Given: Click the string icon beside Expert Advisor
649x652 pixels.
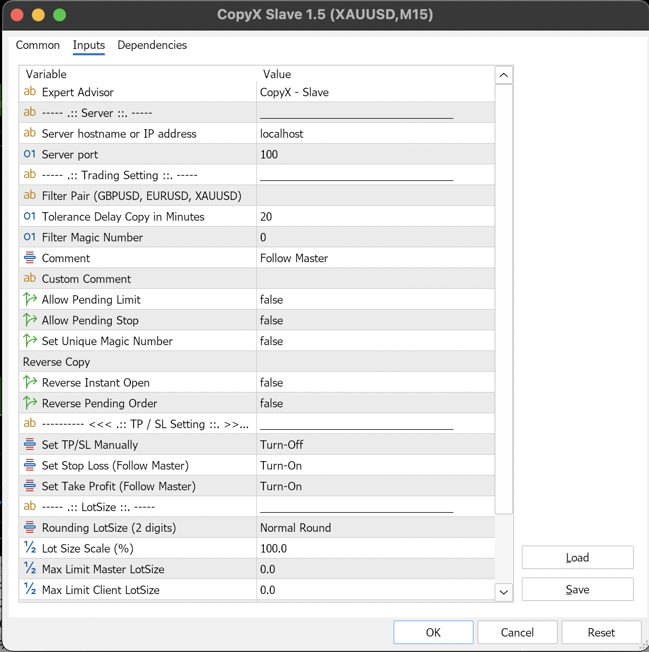Looking at the screenshot, I should click(x=30, y=92).
